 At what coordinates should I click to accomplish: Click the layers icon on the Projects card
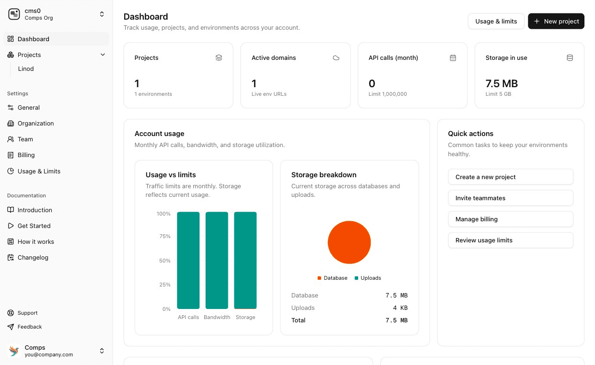(x=219, y=57)
